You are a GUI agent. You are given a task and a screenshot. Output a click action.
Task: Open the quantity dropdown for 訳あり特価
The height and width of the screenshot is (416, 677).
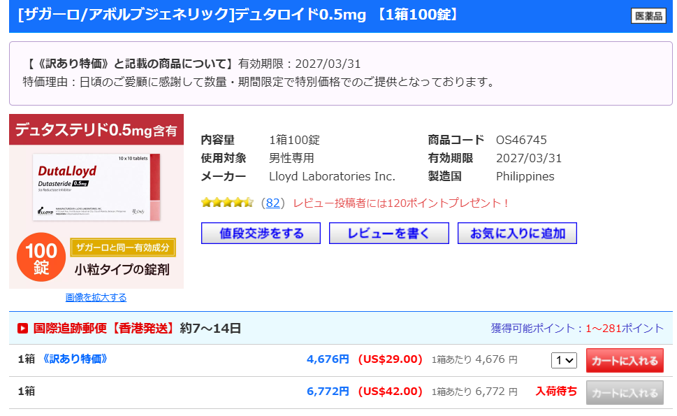click(x=564, y=360)
